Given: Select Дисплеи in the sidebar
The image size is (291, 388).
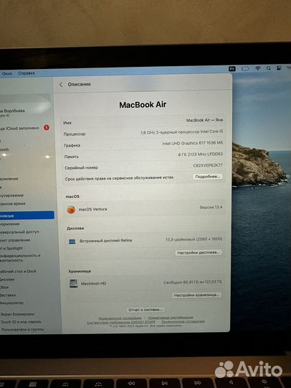Looking at the screenshot, I should pos(7,280).
